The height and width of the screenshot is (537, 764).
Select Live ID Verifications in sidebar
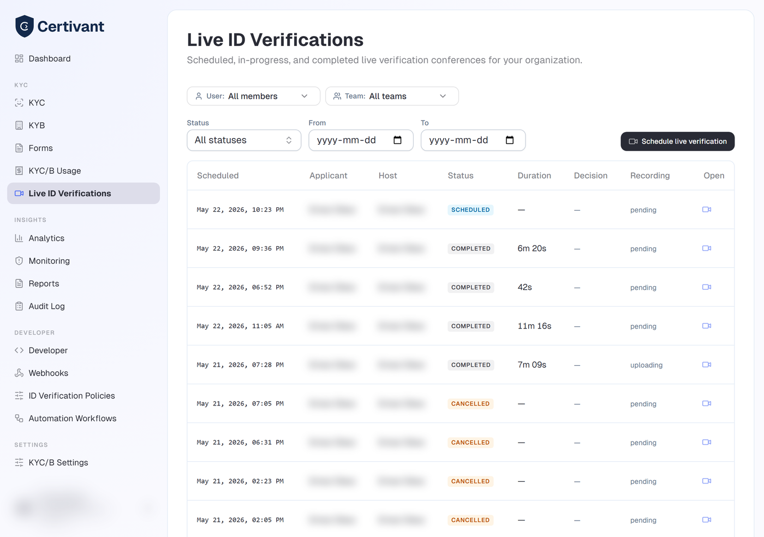click(83, 193)
